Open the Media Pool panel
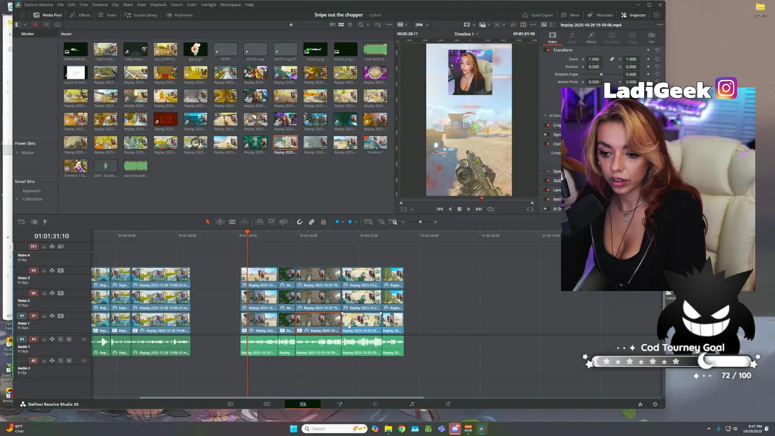The image size is (775, 436). pyautogui.click(x=47, y=15)
